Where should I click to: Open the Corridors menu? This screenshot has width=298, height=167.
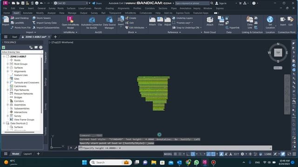click(150, 8)
